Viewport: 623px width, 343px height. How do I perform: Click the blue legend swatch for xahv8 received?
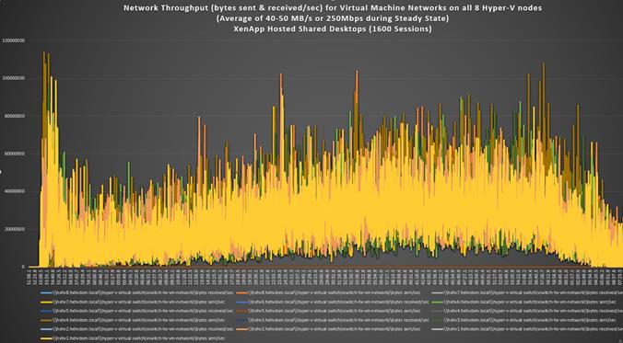coord(46,293)
